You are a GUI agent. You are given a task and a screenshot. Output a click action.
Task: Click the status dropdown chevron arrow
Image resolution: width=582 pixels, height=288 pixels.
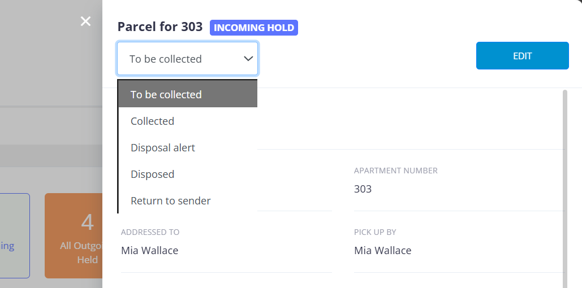pos(248,59)
